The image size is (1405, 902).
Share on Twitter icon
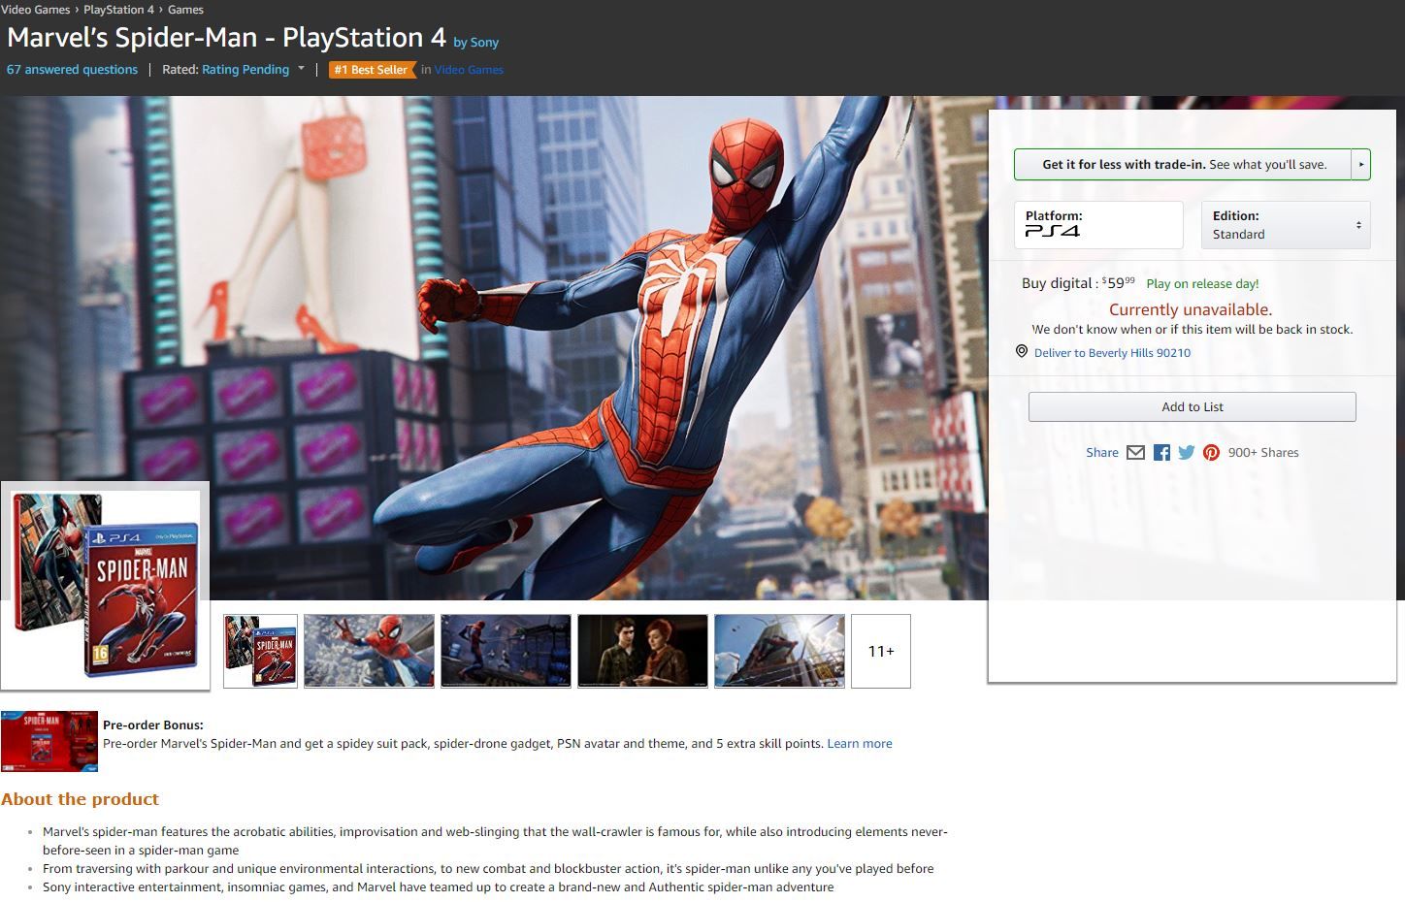click(x=1186, y=453)
